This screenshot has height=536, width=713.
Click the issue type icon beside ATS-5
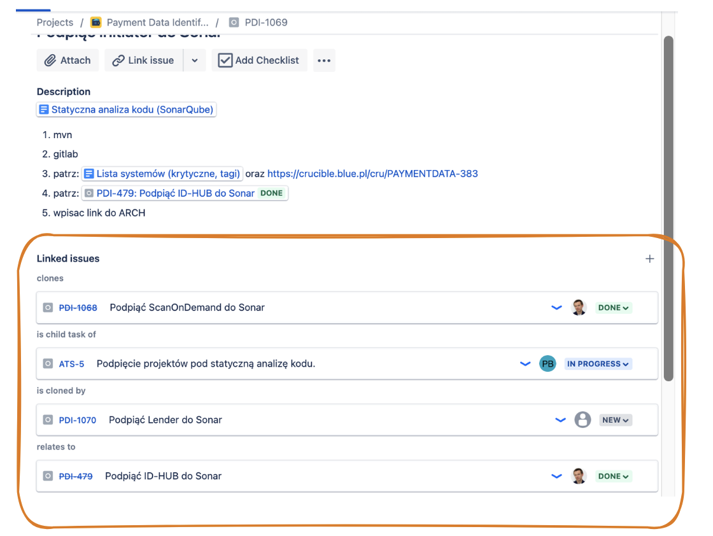[x=48, y=364]
